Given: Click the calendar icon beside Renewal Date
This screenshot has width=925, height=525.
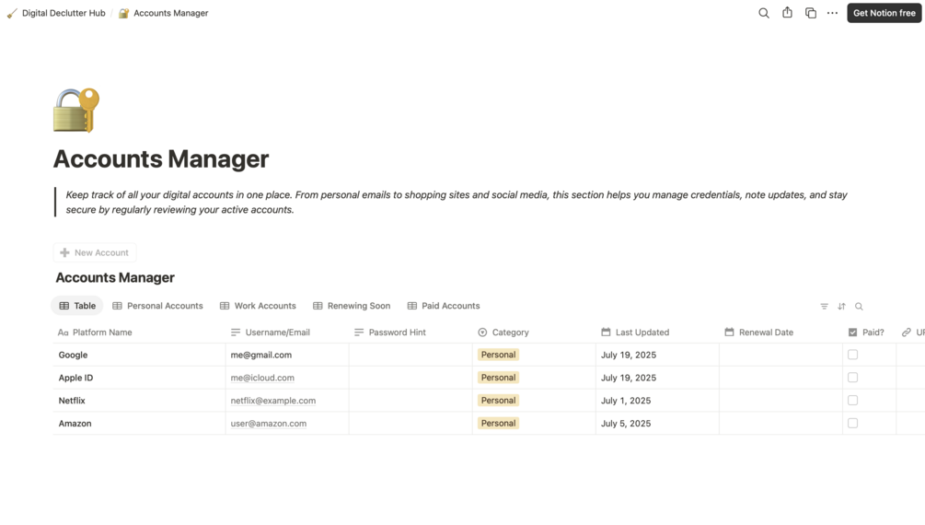Looking at the screenshot, I should pyautogui.click(x=729, y=332).
